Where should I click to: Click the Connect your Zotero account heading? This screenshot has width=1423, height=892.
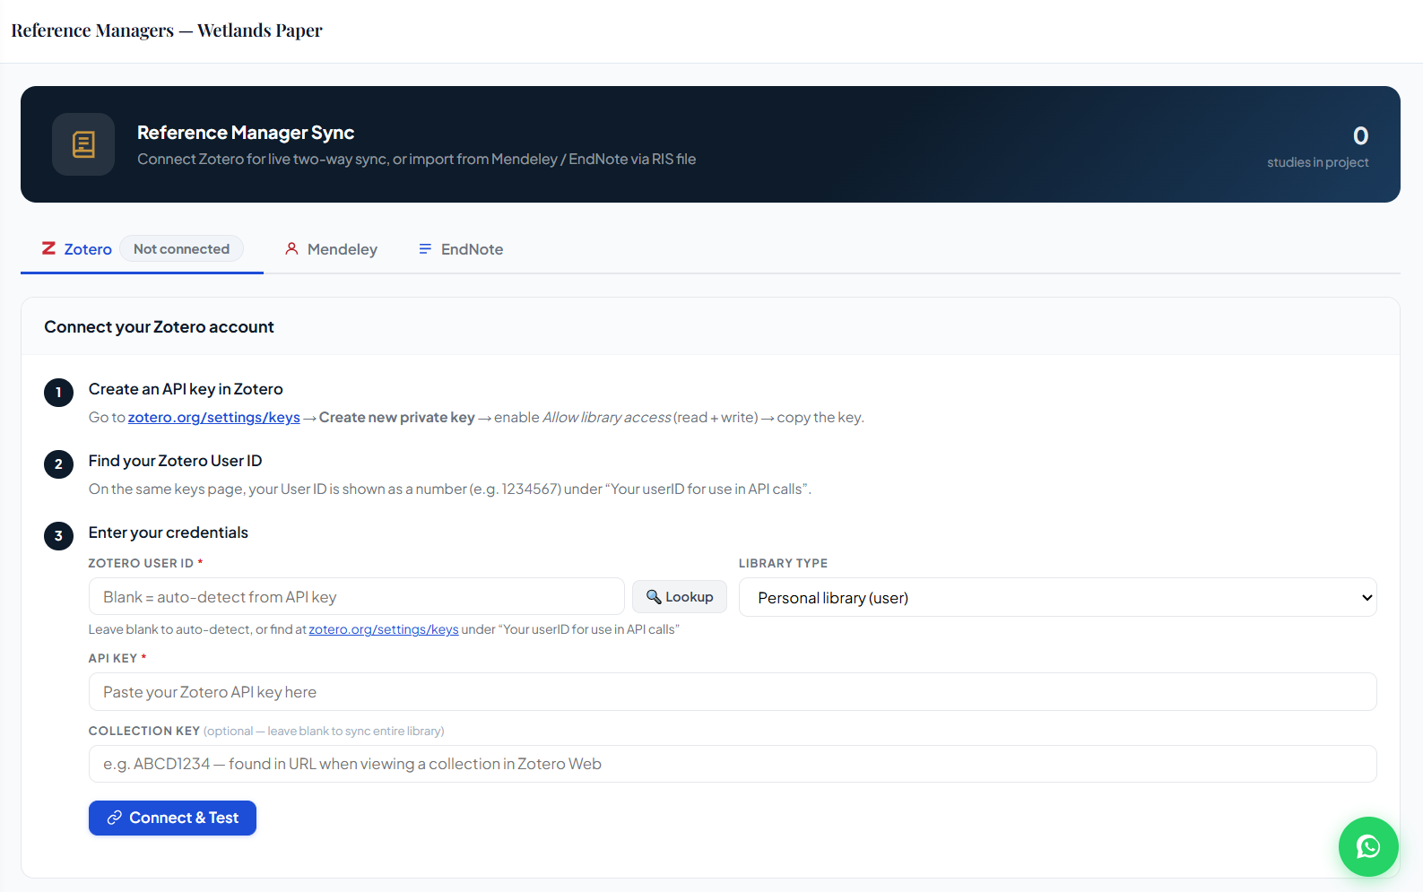(159, 327)
